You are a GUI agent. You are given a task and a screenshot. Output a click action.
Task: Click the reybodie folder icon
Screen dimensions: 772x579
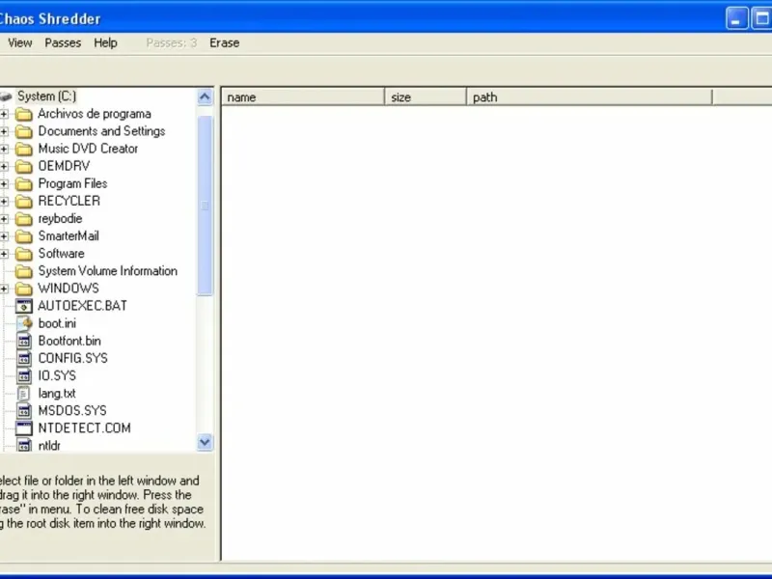tap(23, 219)
